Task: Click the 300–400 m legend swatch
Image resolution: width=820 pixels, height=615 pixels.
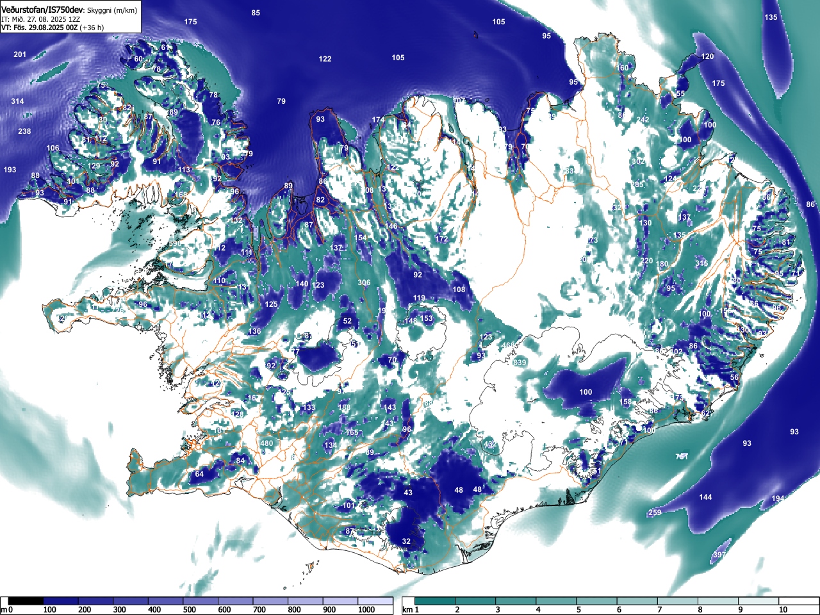Action: pyautogui.click(x=131, y=601)
